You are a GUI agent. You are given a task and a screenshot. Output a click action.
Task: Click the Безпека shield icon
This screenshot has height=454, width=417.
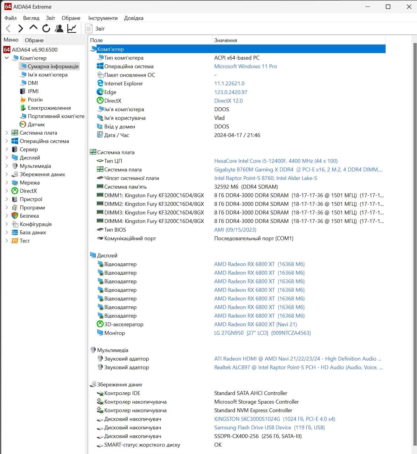click(15, 216)
